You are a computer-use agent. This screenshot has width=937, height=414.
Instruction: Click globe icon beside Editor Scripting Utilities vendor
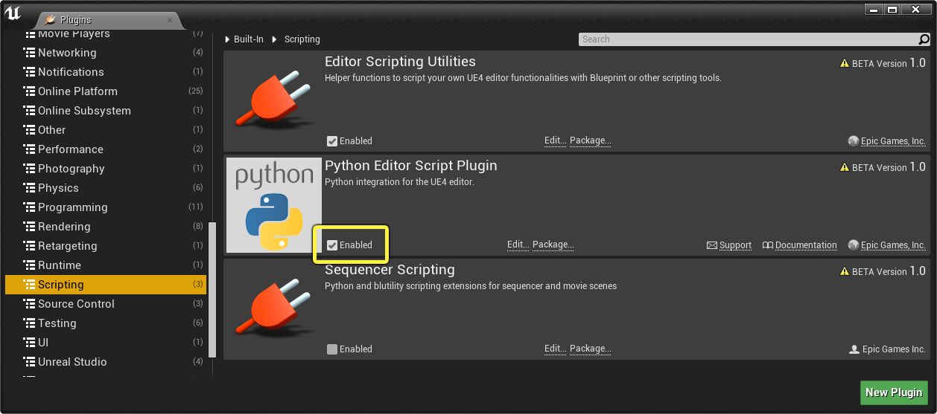click(854, 141)
